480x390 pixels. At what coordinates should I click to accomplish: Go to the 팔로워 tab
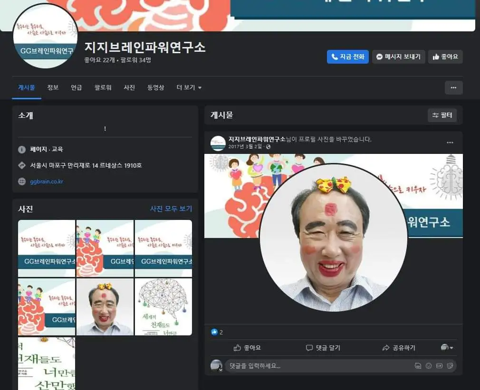pos(103,88)
